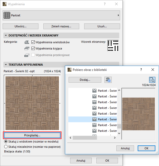Click the Parkiet - Świerk 02 -opt texture name
The width and height of the screenshot is (159, 166).
tap(19, 71)
